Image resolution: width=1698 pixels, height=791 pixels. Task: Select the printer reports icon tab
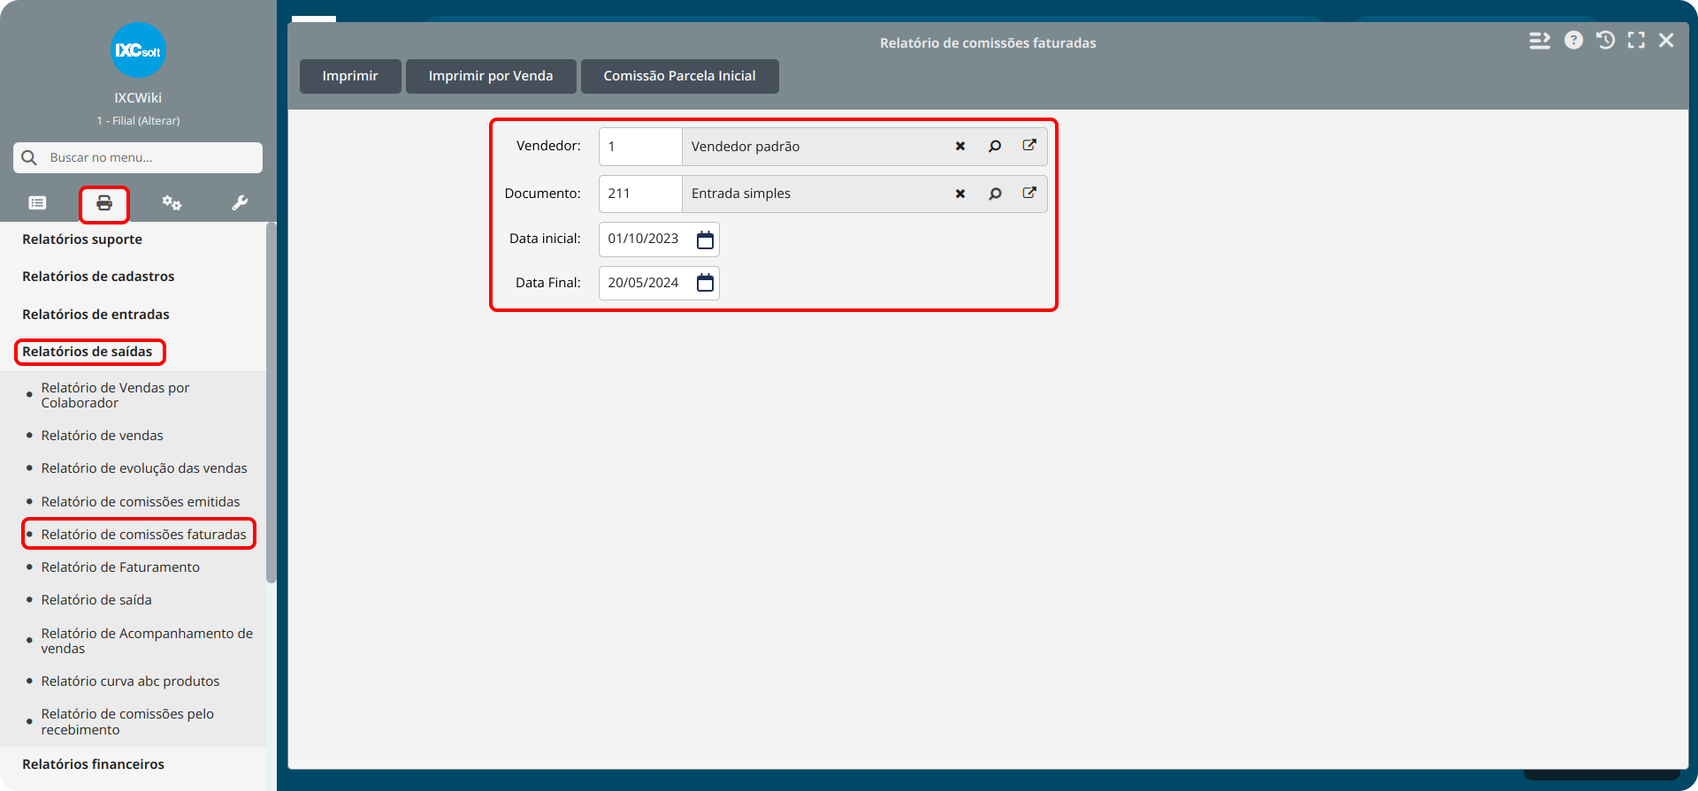[x=104, y=203]
